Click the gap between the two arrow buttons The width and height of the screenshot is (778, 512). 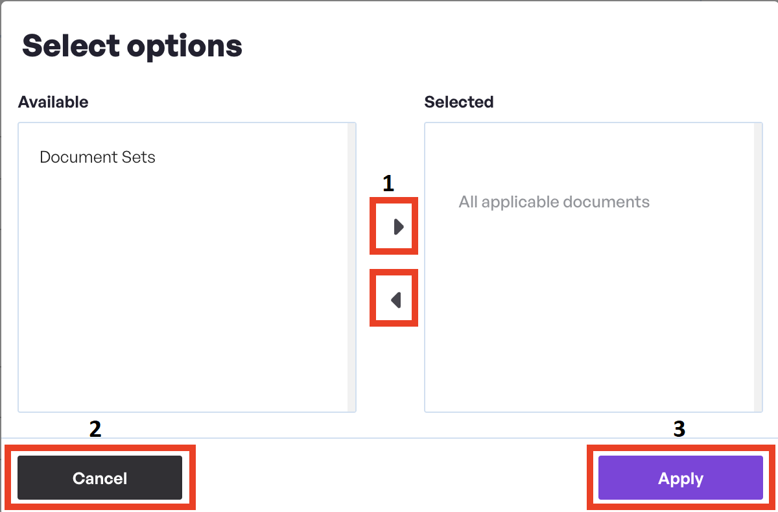pyautogui.click(x=394, y=262)
